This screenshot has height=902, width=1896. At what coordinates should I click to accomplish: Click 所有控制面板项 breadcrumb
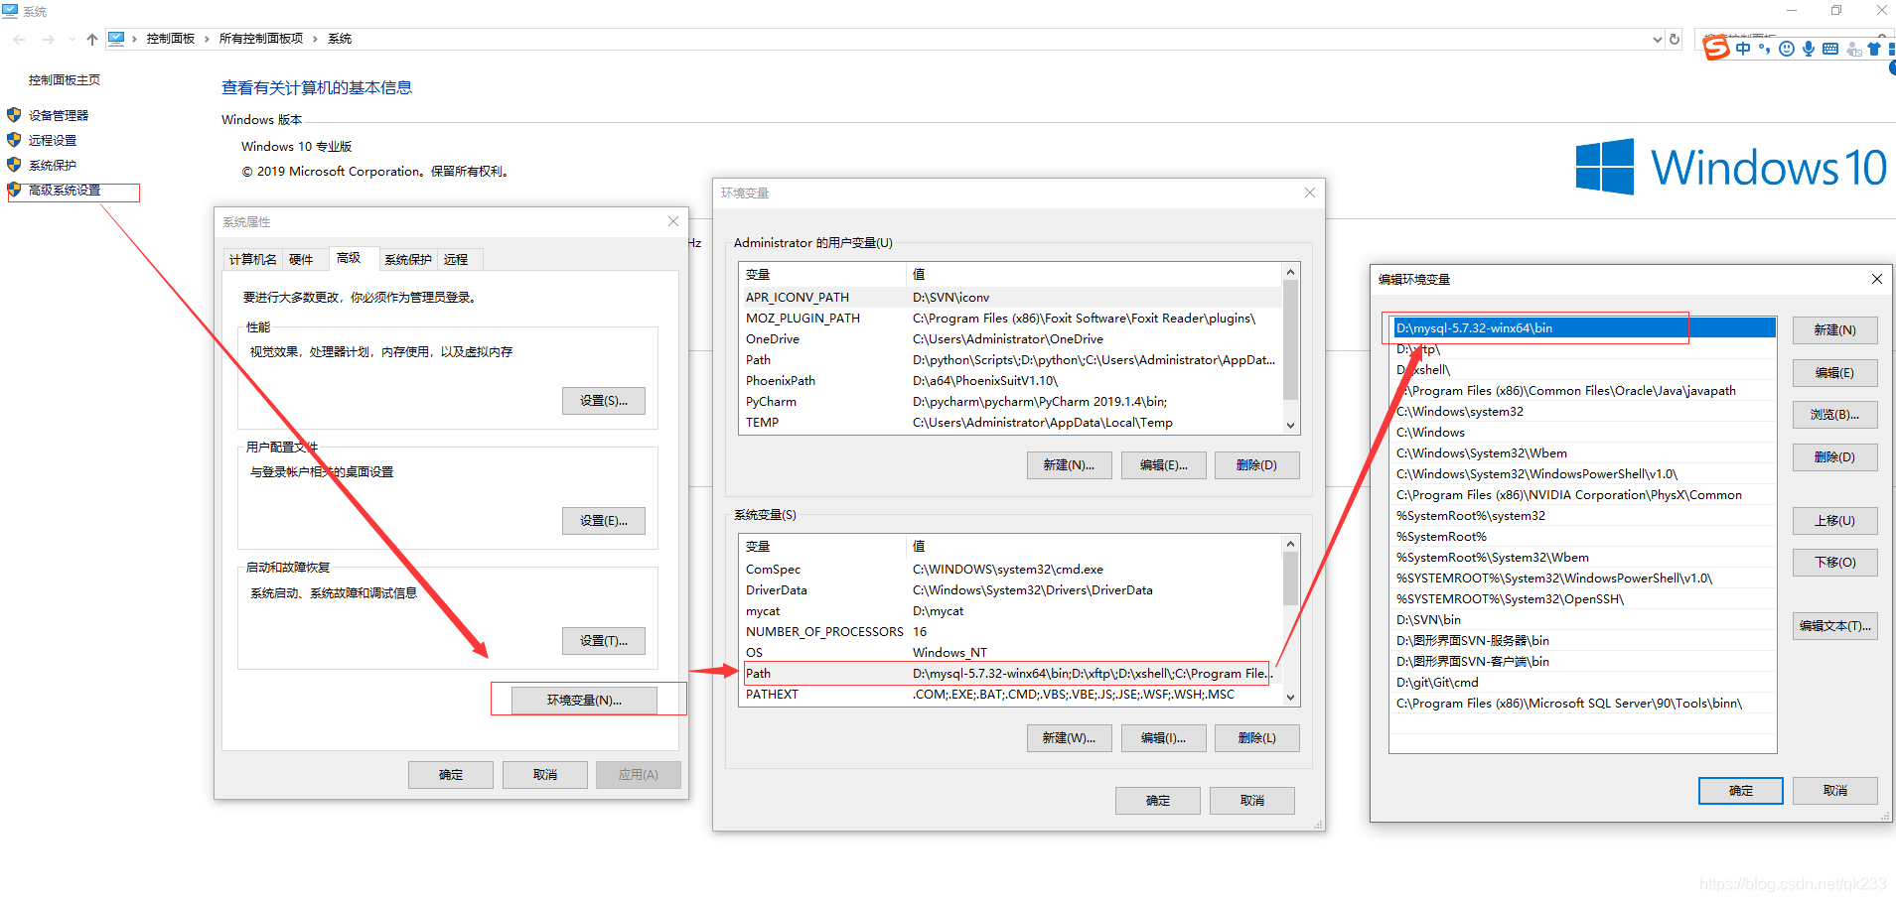261,39
